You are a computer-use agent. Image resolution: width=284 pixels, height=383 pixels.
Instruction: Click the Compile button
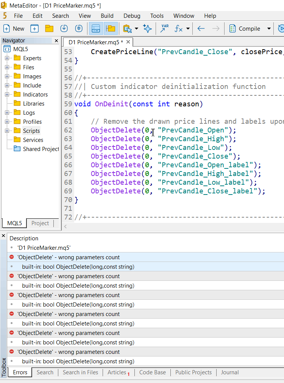245,29
